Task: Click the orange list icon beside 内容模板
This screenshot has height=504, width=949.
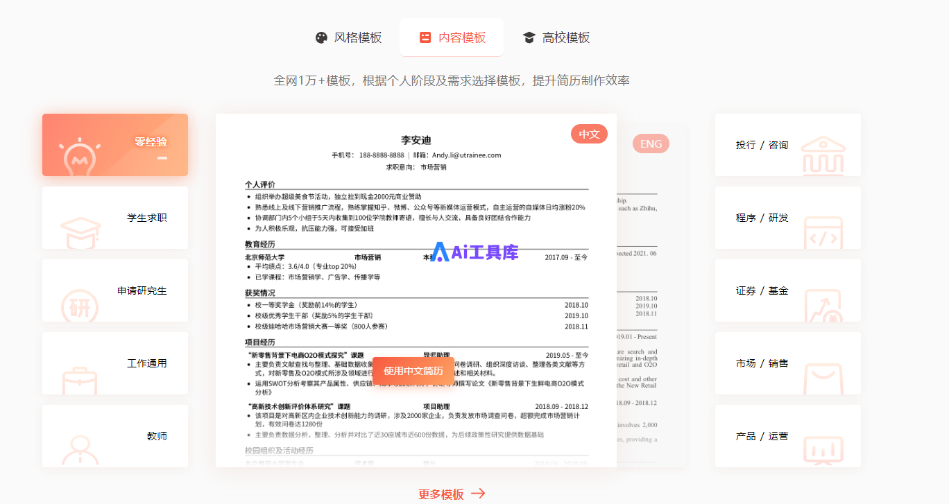Action: (x=425, y=37)
